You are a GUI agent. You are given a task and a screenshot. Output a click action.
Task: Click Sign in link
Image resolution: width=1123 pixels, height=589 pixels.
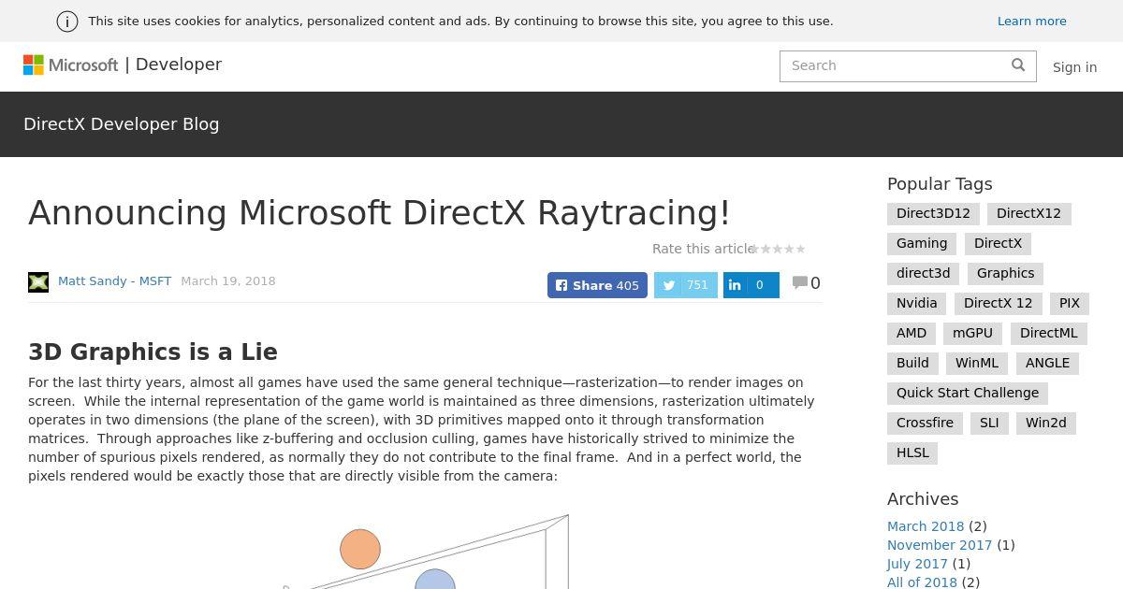1074,67
